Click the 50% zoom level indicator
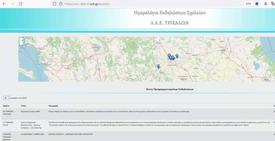The width and height of the screenshot is (275, 141). tap(248, 4)
